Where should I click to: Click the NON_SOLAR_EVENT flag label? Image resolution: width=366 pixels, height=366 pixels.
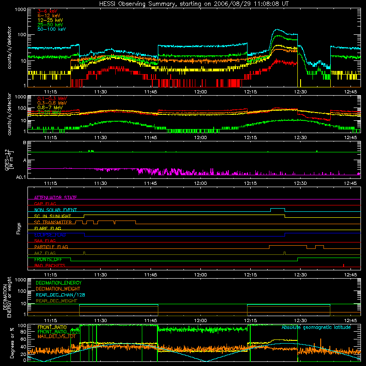click(55, 210)
